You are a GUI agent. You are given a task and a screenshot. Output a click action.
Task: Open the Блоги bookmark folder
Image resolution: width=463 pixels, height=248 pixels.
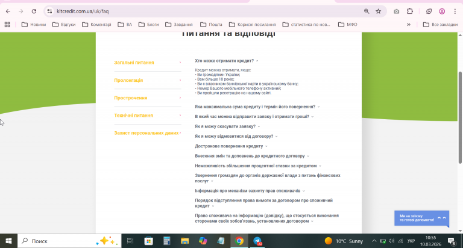pos(148,25)
